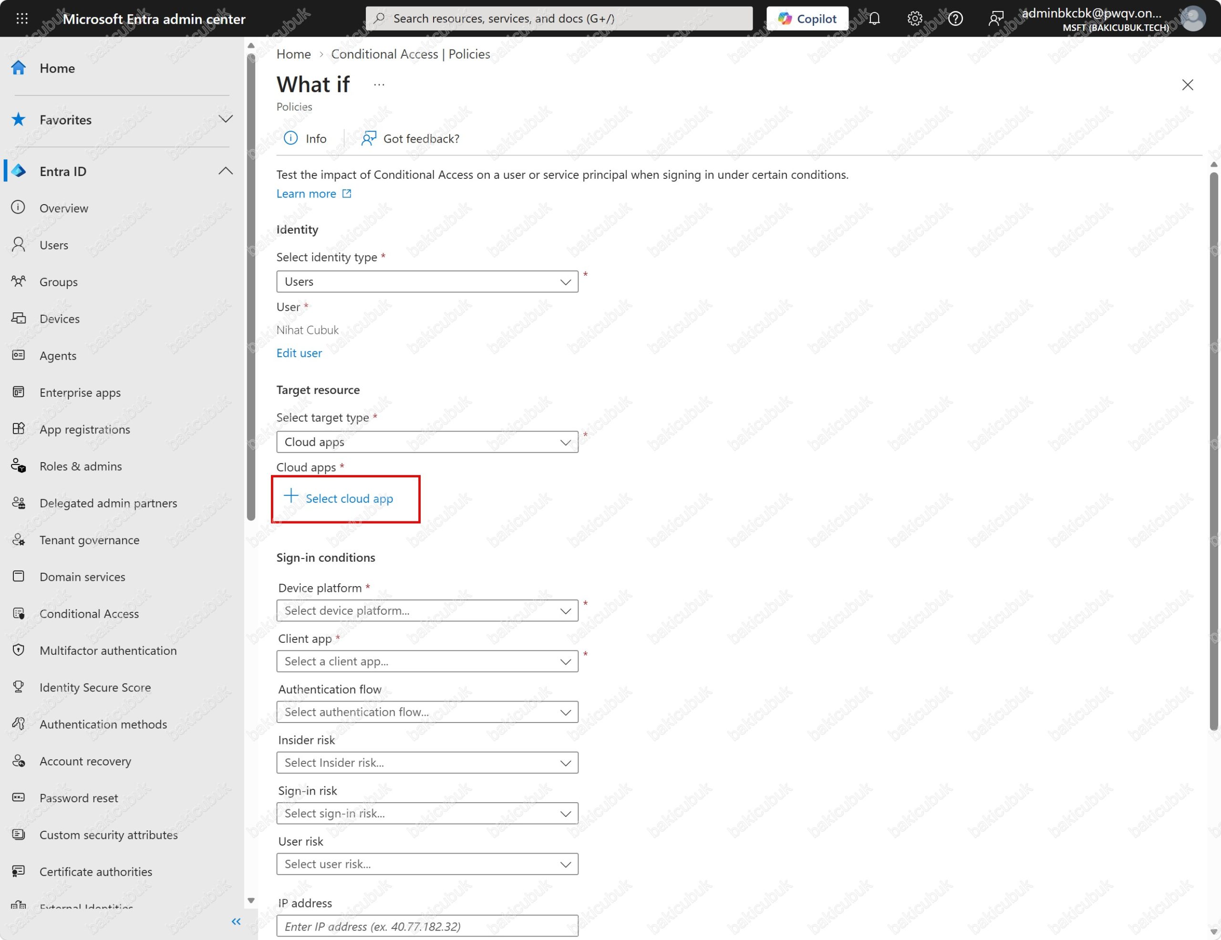The height and width of the screenshot is (940, 1221).
Task: Click the Info icon in toolbar
Action: click(x=291, y=138)
